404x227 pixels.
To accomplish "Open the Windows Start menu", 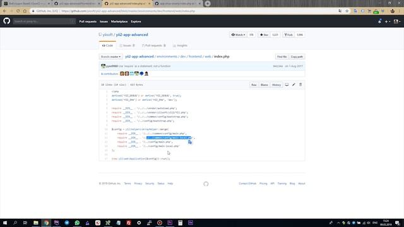I will click(x=5, y=223).
